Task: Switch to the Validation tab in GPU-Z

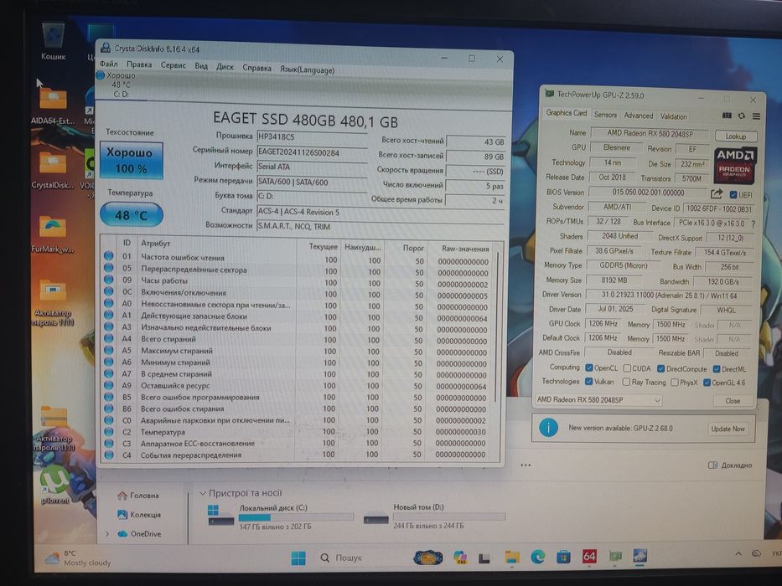Action: tap(674, 116)
